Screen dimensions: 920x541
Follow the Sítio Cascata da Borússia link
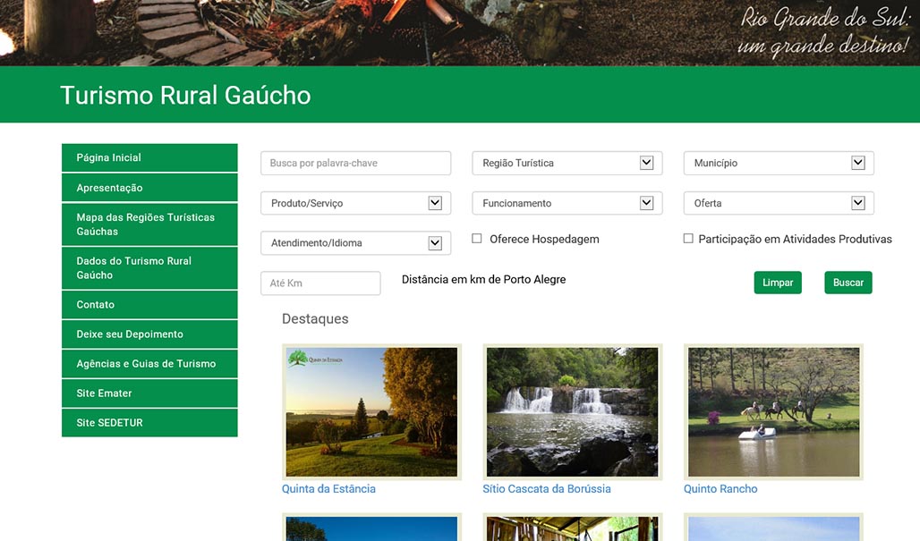[547, 489]
